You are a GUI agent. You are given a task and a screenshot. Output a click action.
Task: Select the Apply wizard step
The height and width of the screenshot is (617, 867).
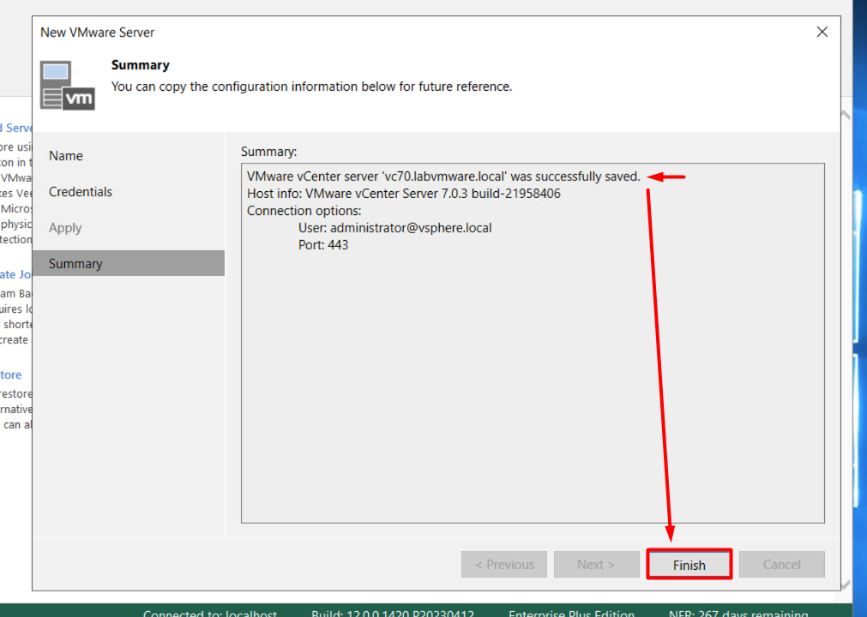(x=129, y=228)
